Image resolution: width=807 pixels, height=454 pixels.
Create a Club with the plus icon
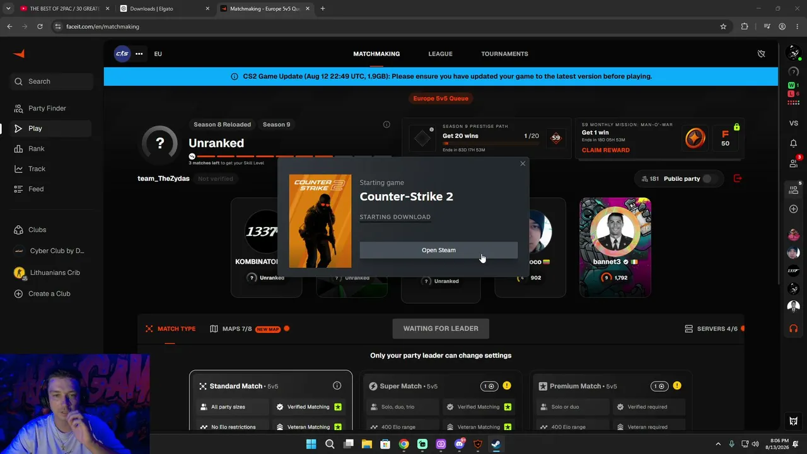(x=18, y=294)
